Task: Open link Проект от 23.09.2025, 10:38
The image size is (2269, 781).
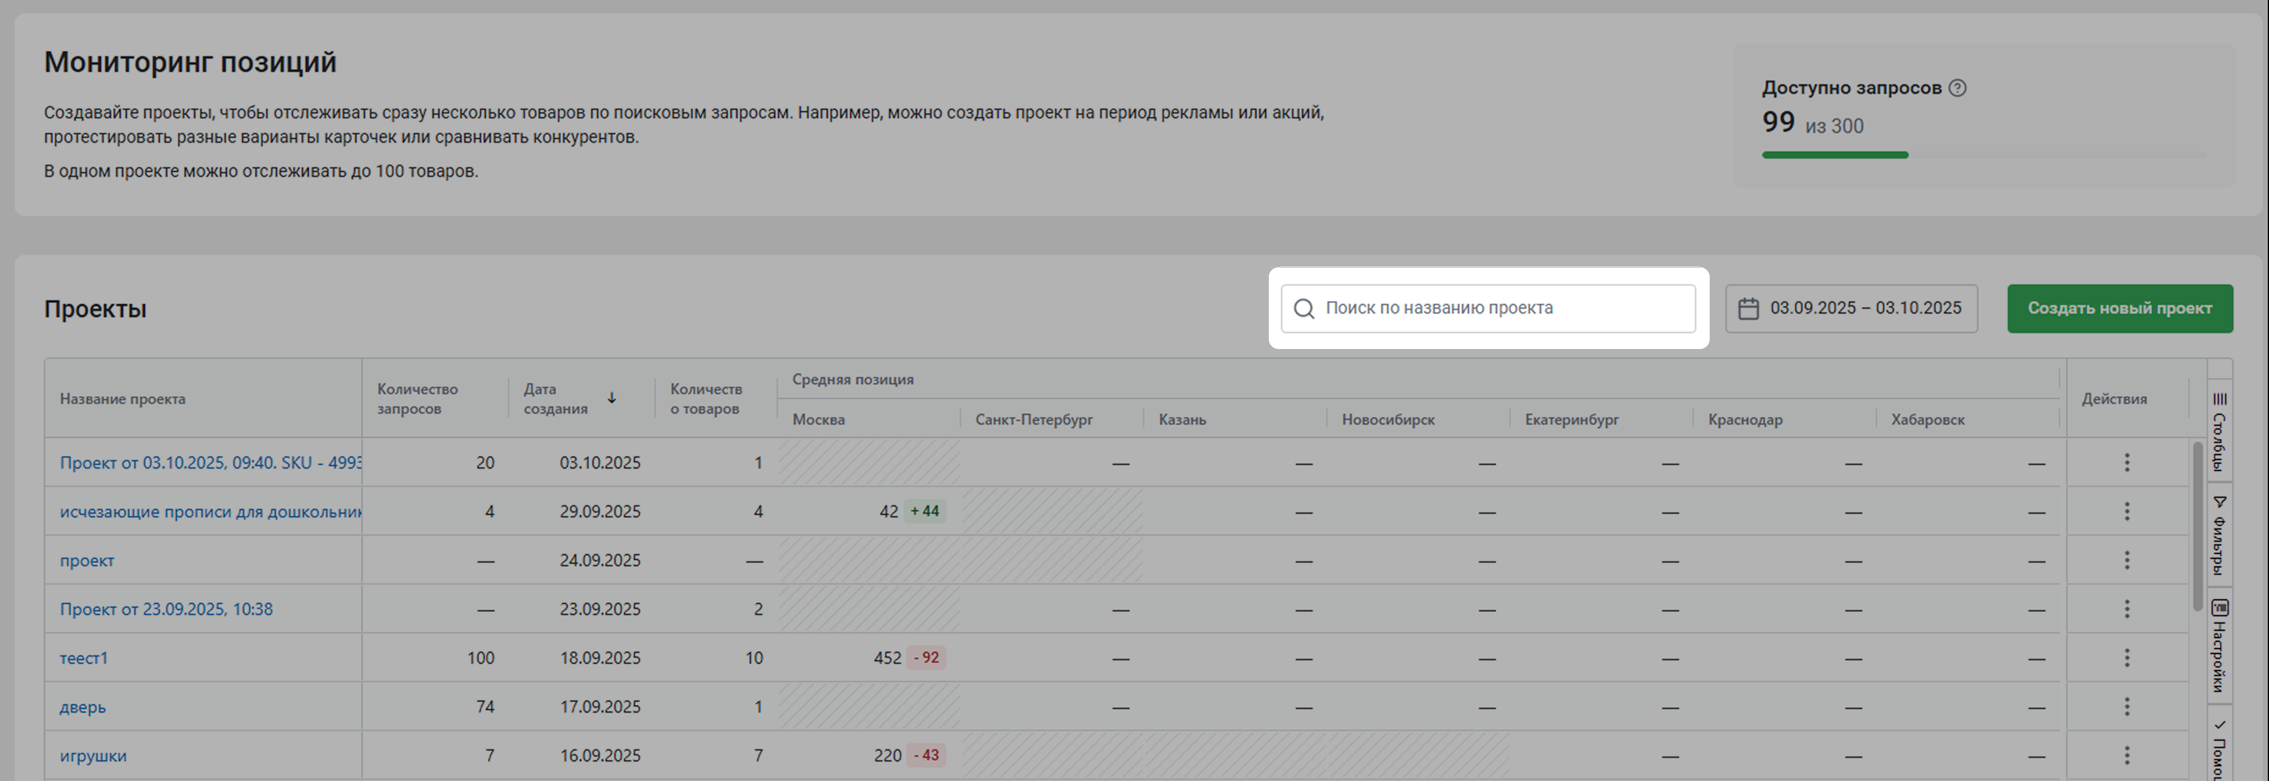Action: tap(165, 610)
